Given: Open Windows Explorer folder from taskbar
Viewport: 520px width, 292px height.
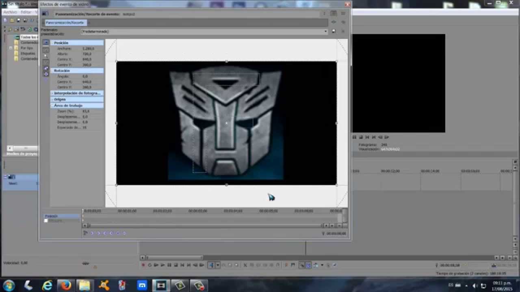Looking at the screenshot, I should tap(84, 285).
